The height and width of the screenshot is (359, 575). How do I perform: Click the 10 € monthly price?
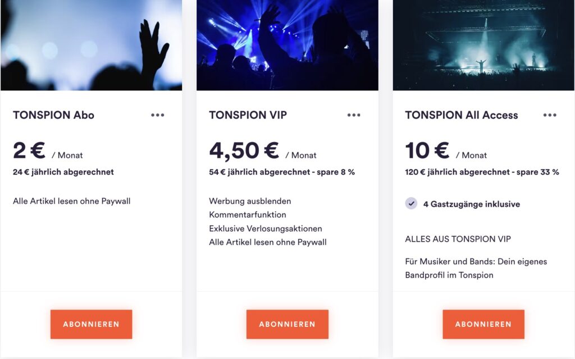[x=427, y=151]
